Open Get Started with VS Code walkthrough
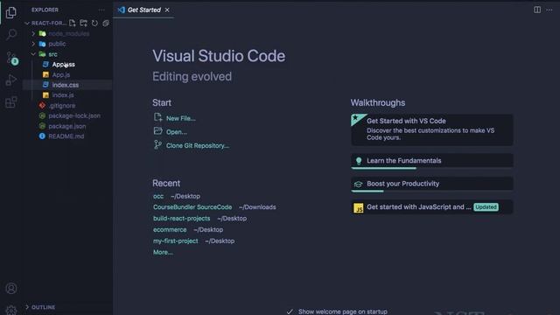 tap(432, 129)
